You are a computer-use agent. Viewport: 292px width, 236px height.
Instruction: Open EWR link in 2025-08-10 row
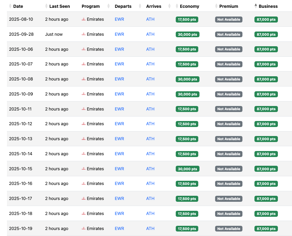119,19
